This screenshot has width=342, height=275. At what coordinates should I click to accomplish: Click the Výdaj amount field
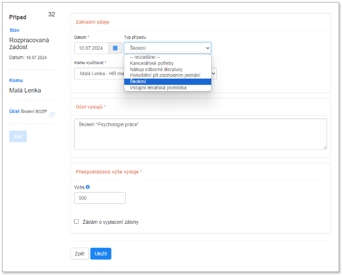[x=99, y=198]
